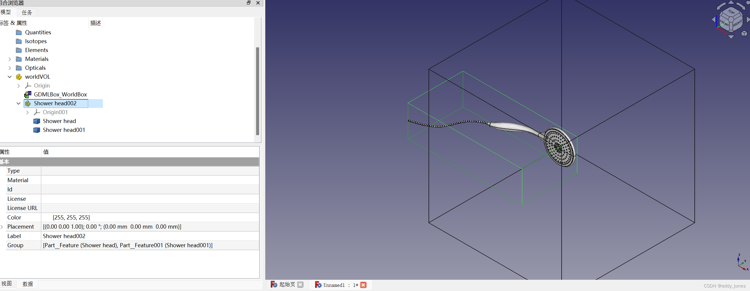Click the Color value [255, 255, 255]

(71, 217)
